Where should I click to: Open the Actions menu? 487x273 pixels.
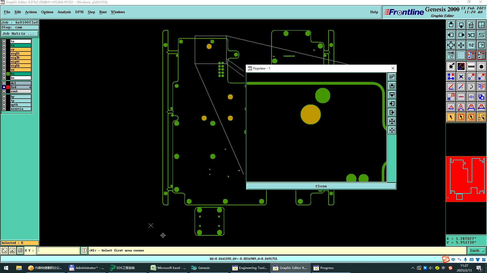coord(31,12)
